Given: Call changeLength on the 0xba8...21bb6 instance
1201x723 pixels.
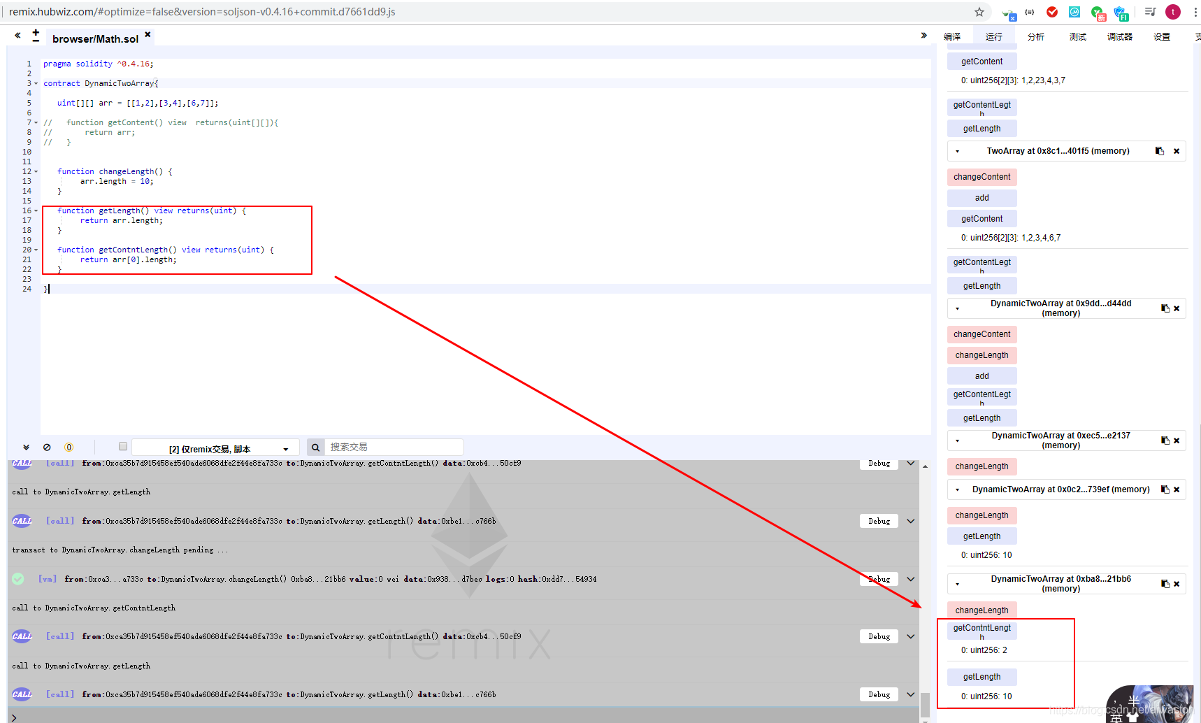Looking at the screenshot, I should [981, 610].
